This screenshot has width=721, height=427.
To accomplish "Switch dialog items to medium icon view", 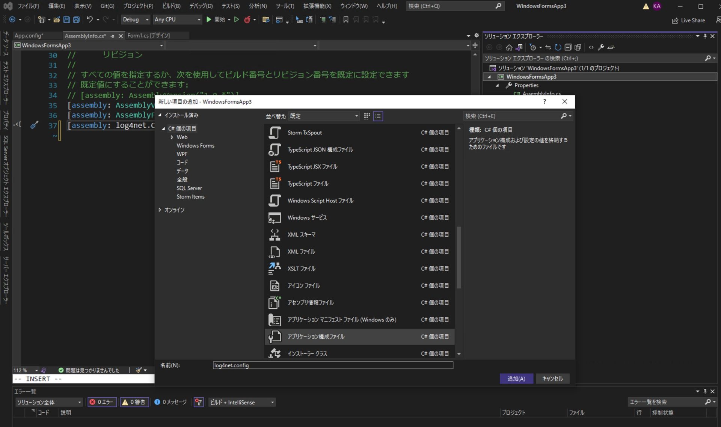I will pyautogui.click(x=367, y=116).
